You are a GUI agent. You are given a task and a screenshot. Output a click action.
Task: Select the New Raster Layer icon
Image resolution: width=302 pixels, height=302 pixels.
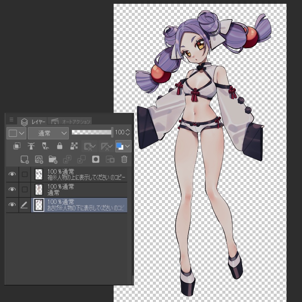(x=25, y=159)
